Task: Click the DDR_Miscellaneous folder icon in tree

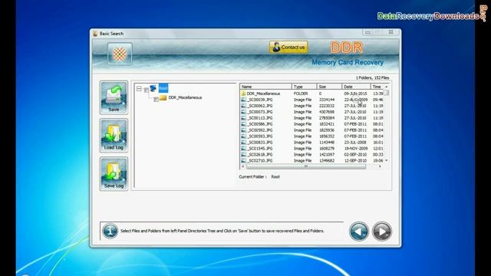Action: (163, 97)
